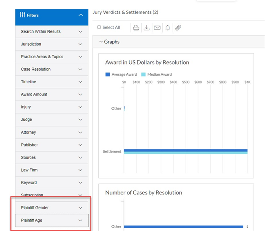
Task: Click the print icon in toolbar
Action: 136,28
